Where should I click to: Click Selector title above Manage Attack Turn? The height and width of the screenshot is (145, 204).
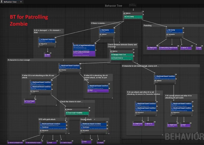tap(115, 51)
